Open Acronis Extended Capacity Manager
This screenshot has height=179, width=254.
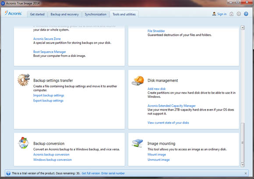pos(171,105)
